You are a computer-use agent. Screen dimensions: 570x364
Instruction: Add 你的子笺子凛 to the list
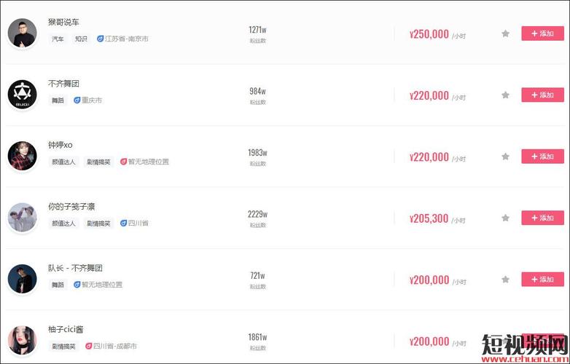[542, 218]
